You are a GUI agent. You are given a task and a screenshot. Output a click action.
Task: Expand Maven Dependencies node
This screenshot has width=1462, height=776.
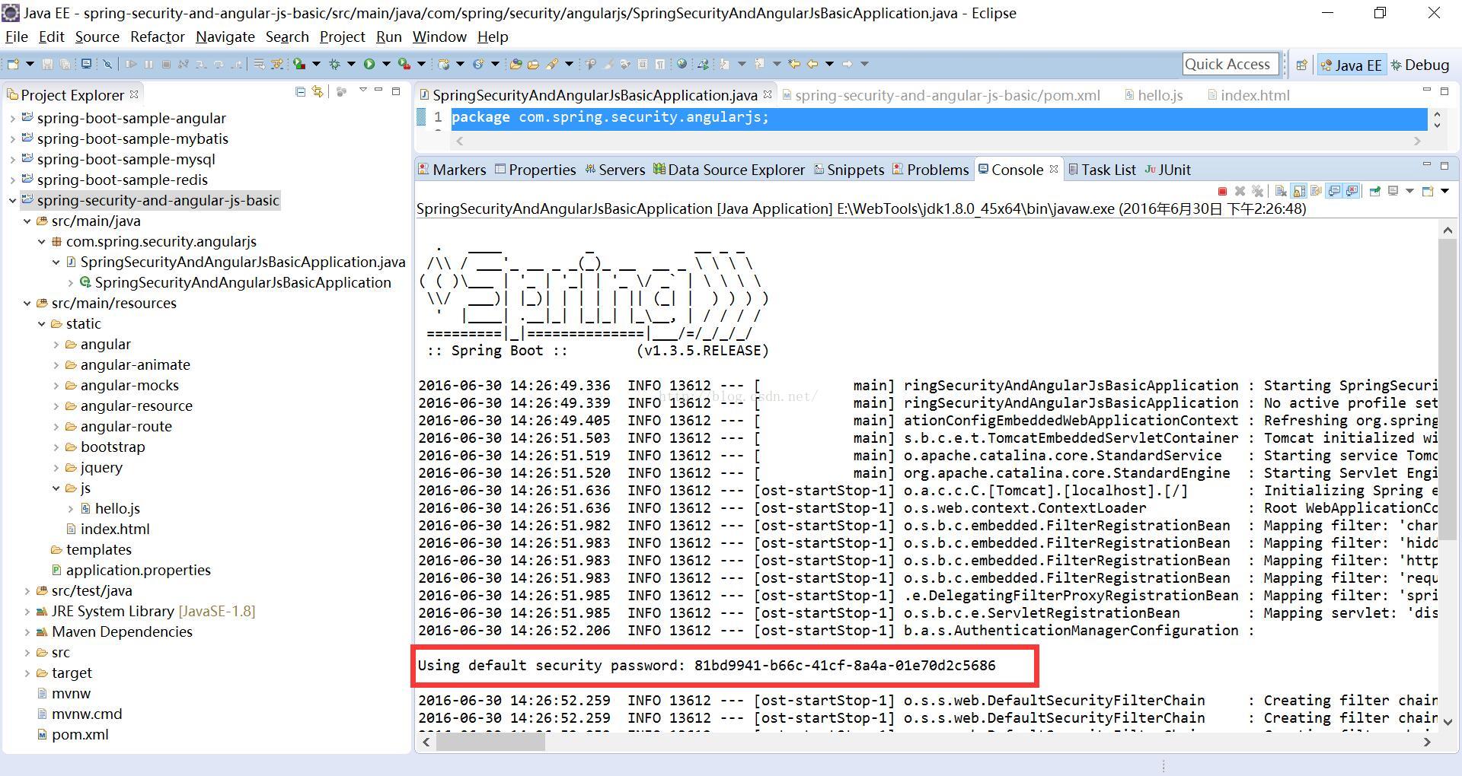click(x=27, y=631)
